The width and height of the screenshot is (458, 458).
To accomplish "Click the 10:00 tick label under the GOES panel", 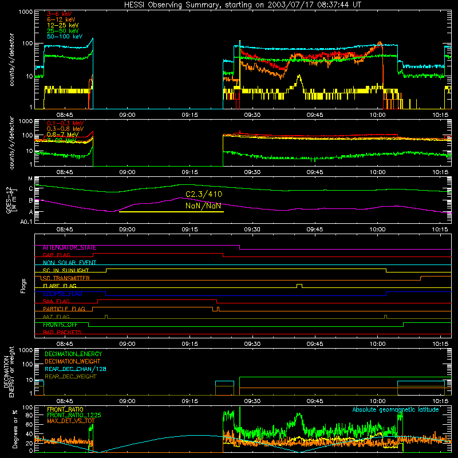I will 377,230.
